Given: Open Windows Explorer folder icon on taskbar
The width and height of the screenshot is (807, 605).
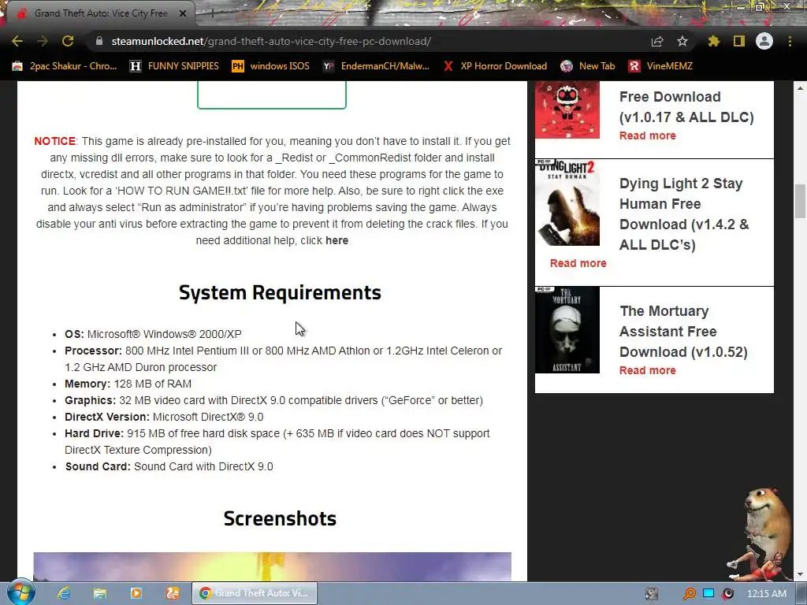Looking at the screenshot, I should (100, 593).
